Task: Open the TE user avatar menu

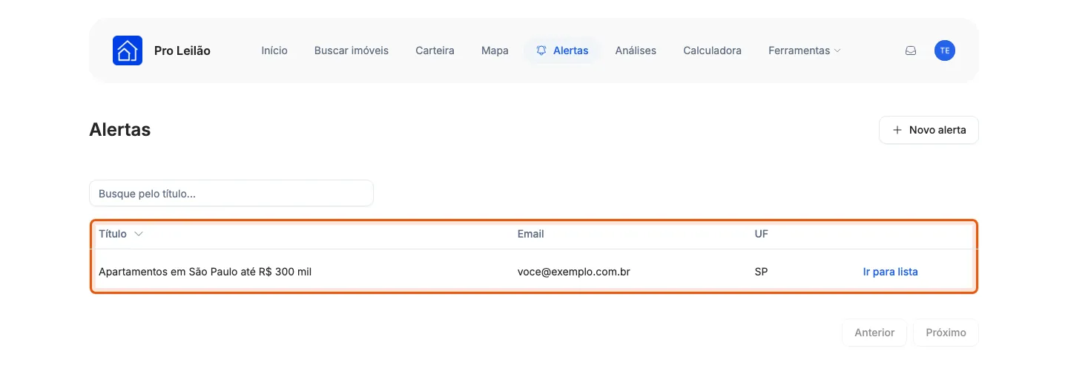Action: (x=945, y=50)
